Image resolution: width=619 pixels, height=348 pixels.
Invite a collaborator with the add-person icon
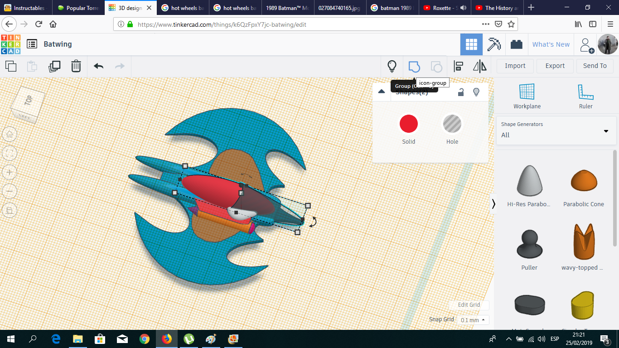pos(587,45)
